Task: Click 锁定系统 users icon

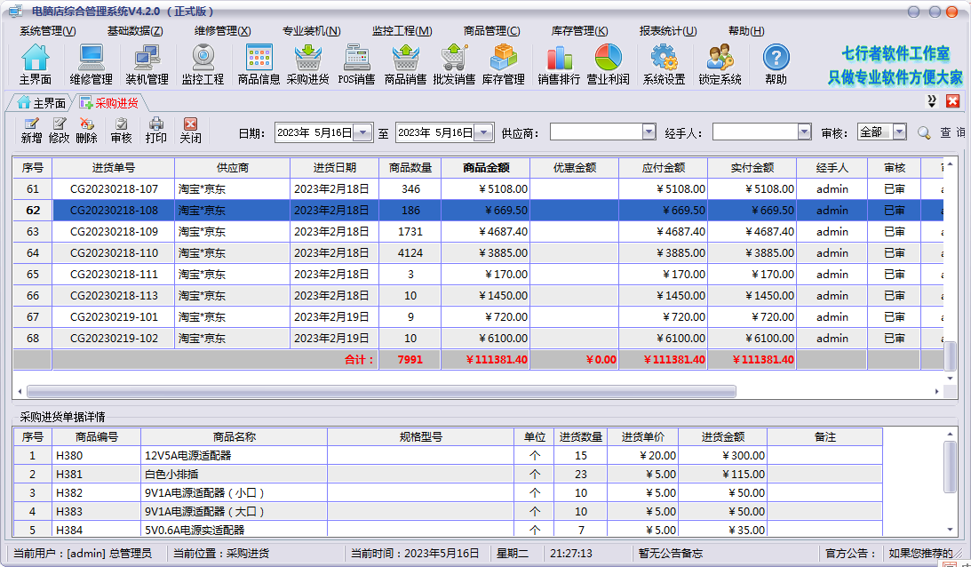Action: coord(720,65)
